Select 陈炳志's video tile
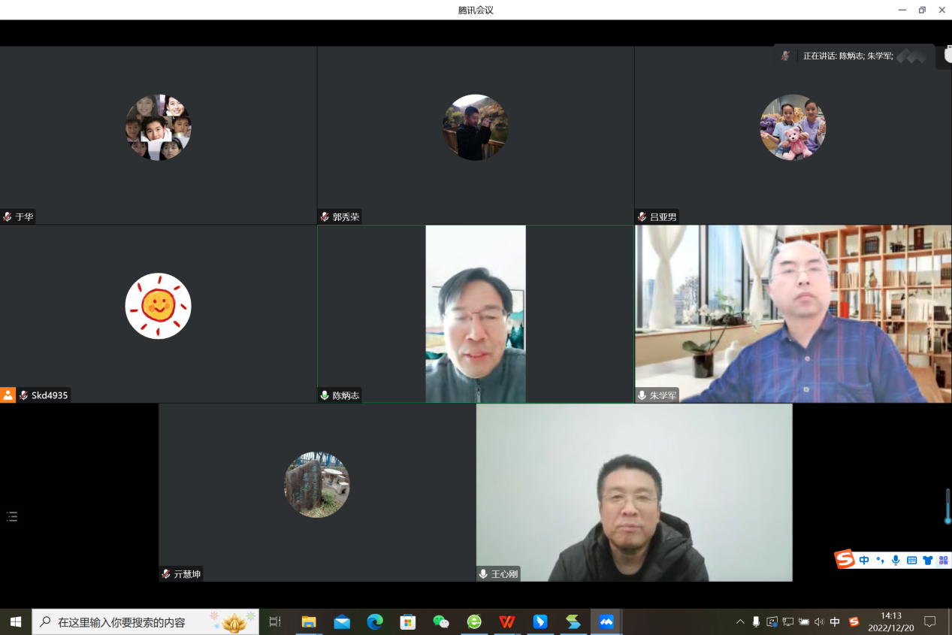952x635 pixels. coord(475,313)
